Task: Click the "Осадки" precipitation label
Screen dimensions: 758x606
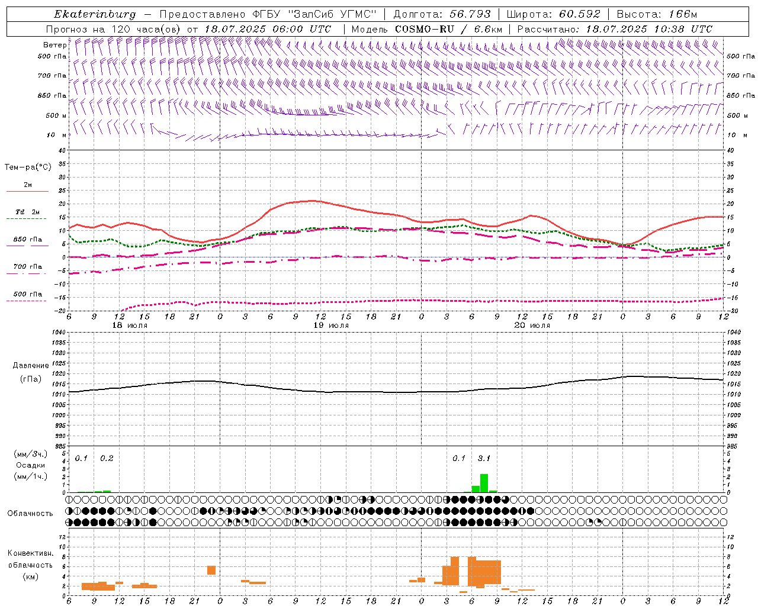Action: click(30, 465)
